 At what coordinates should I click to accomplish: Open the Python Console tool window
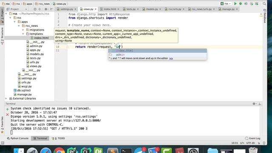coord(17,138)
